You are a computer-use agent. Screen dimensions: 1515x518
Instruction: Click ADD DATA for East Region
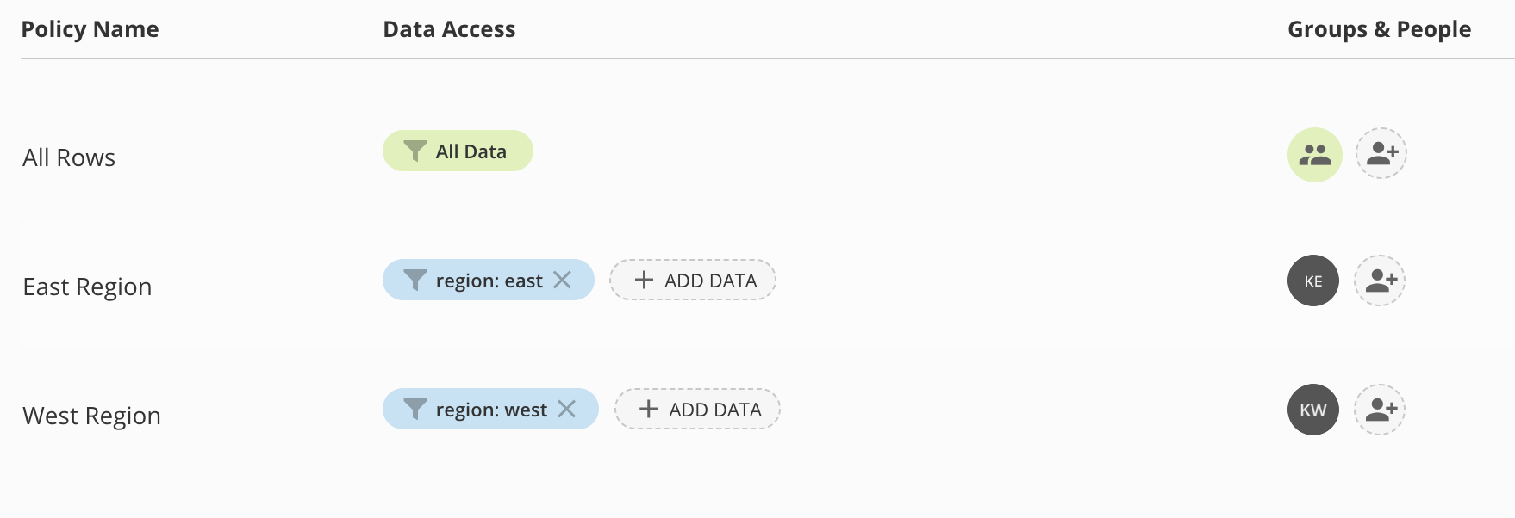pyautogui.click(x=693, y=280)
